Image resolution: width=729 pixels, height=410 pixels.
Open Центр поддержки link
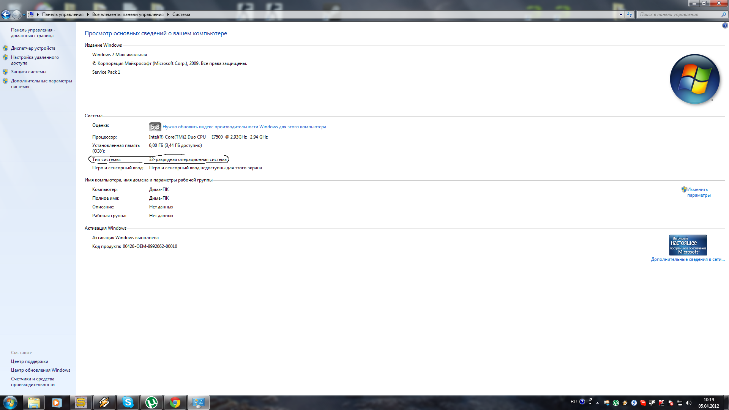pyautogui.click(x=30, y=361)
